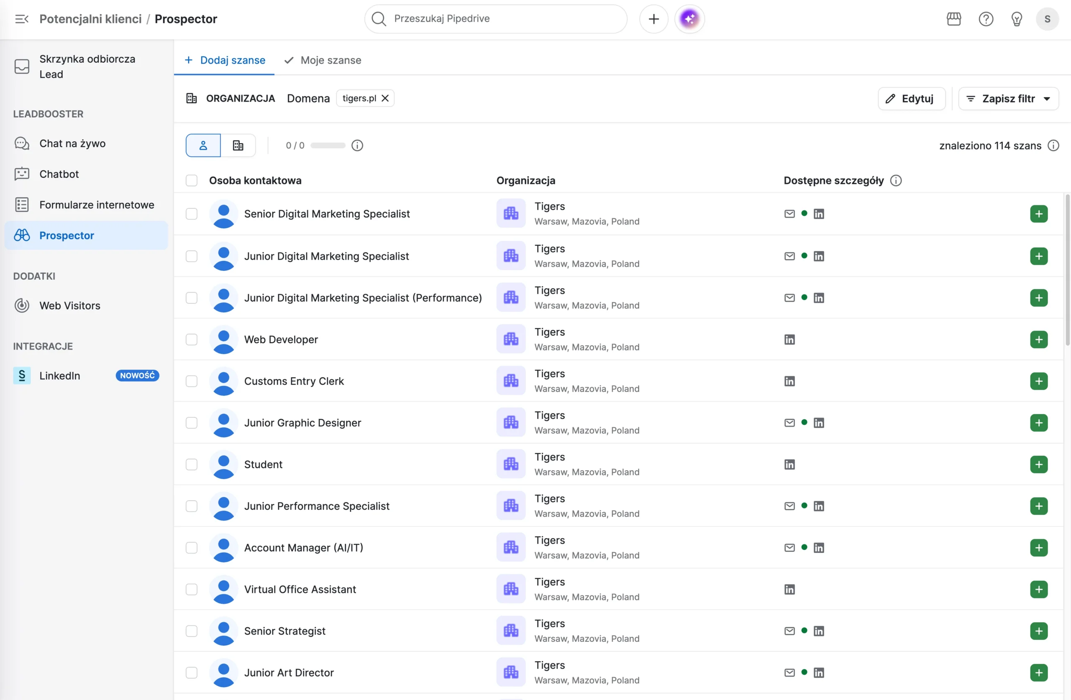This screenshot has width=1071, height=700.
Task: Switch to person view icon
Action: point(203,145)
